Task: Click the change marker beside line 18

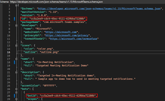Action: (x=14, y=62)
